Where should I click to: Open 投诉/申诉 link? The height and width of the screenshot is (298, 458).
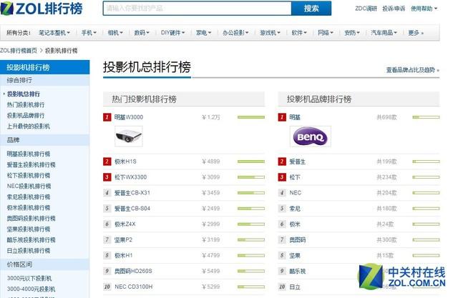click(x=394, y=9)
